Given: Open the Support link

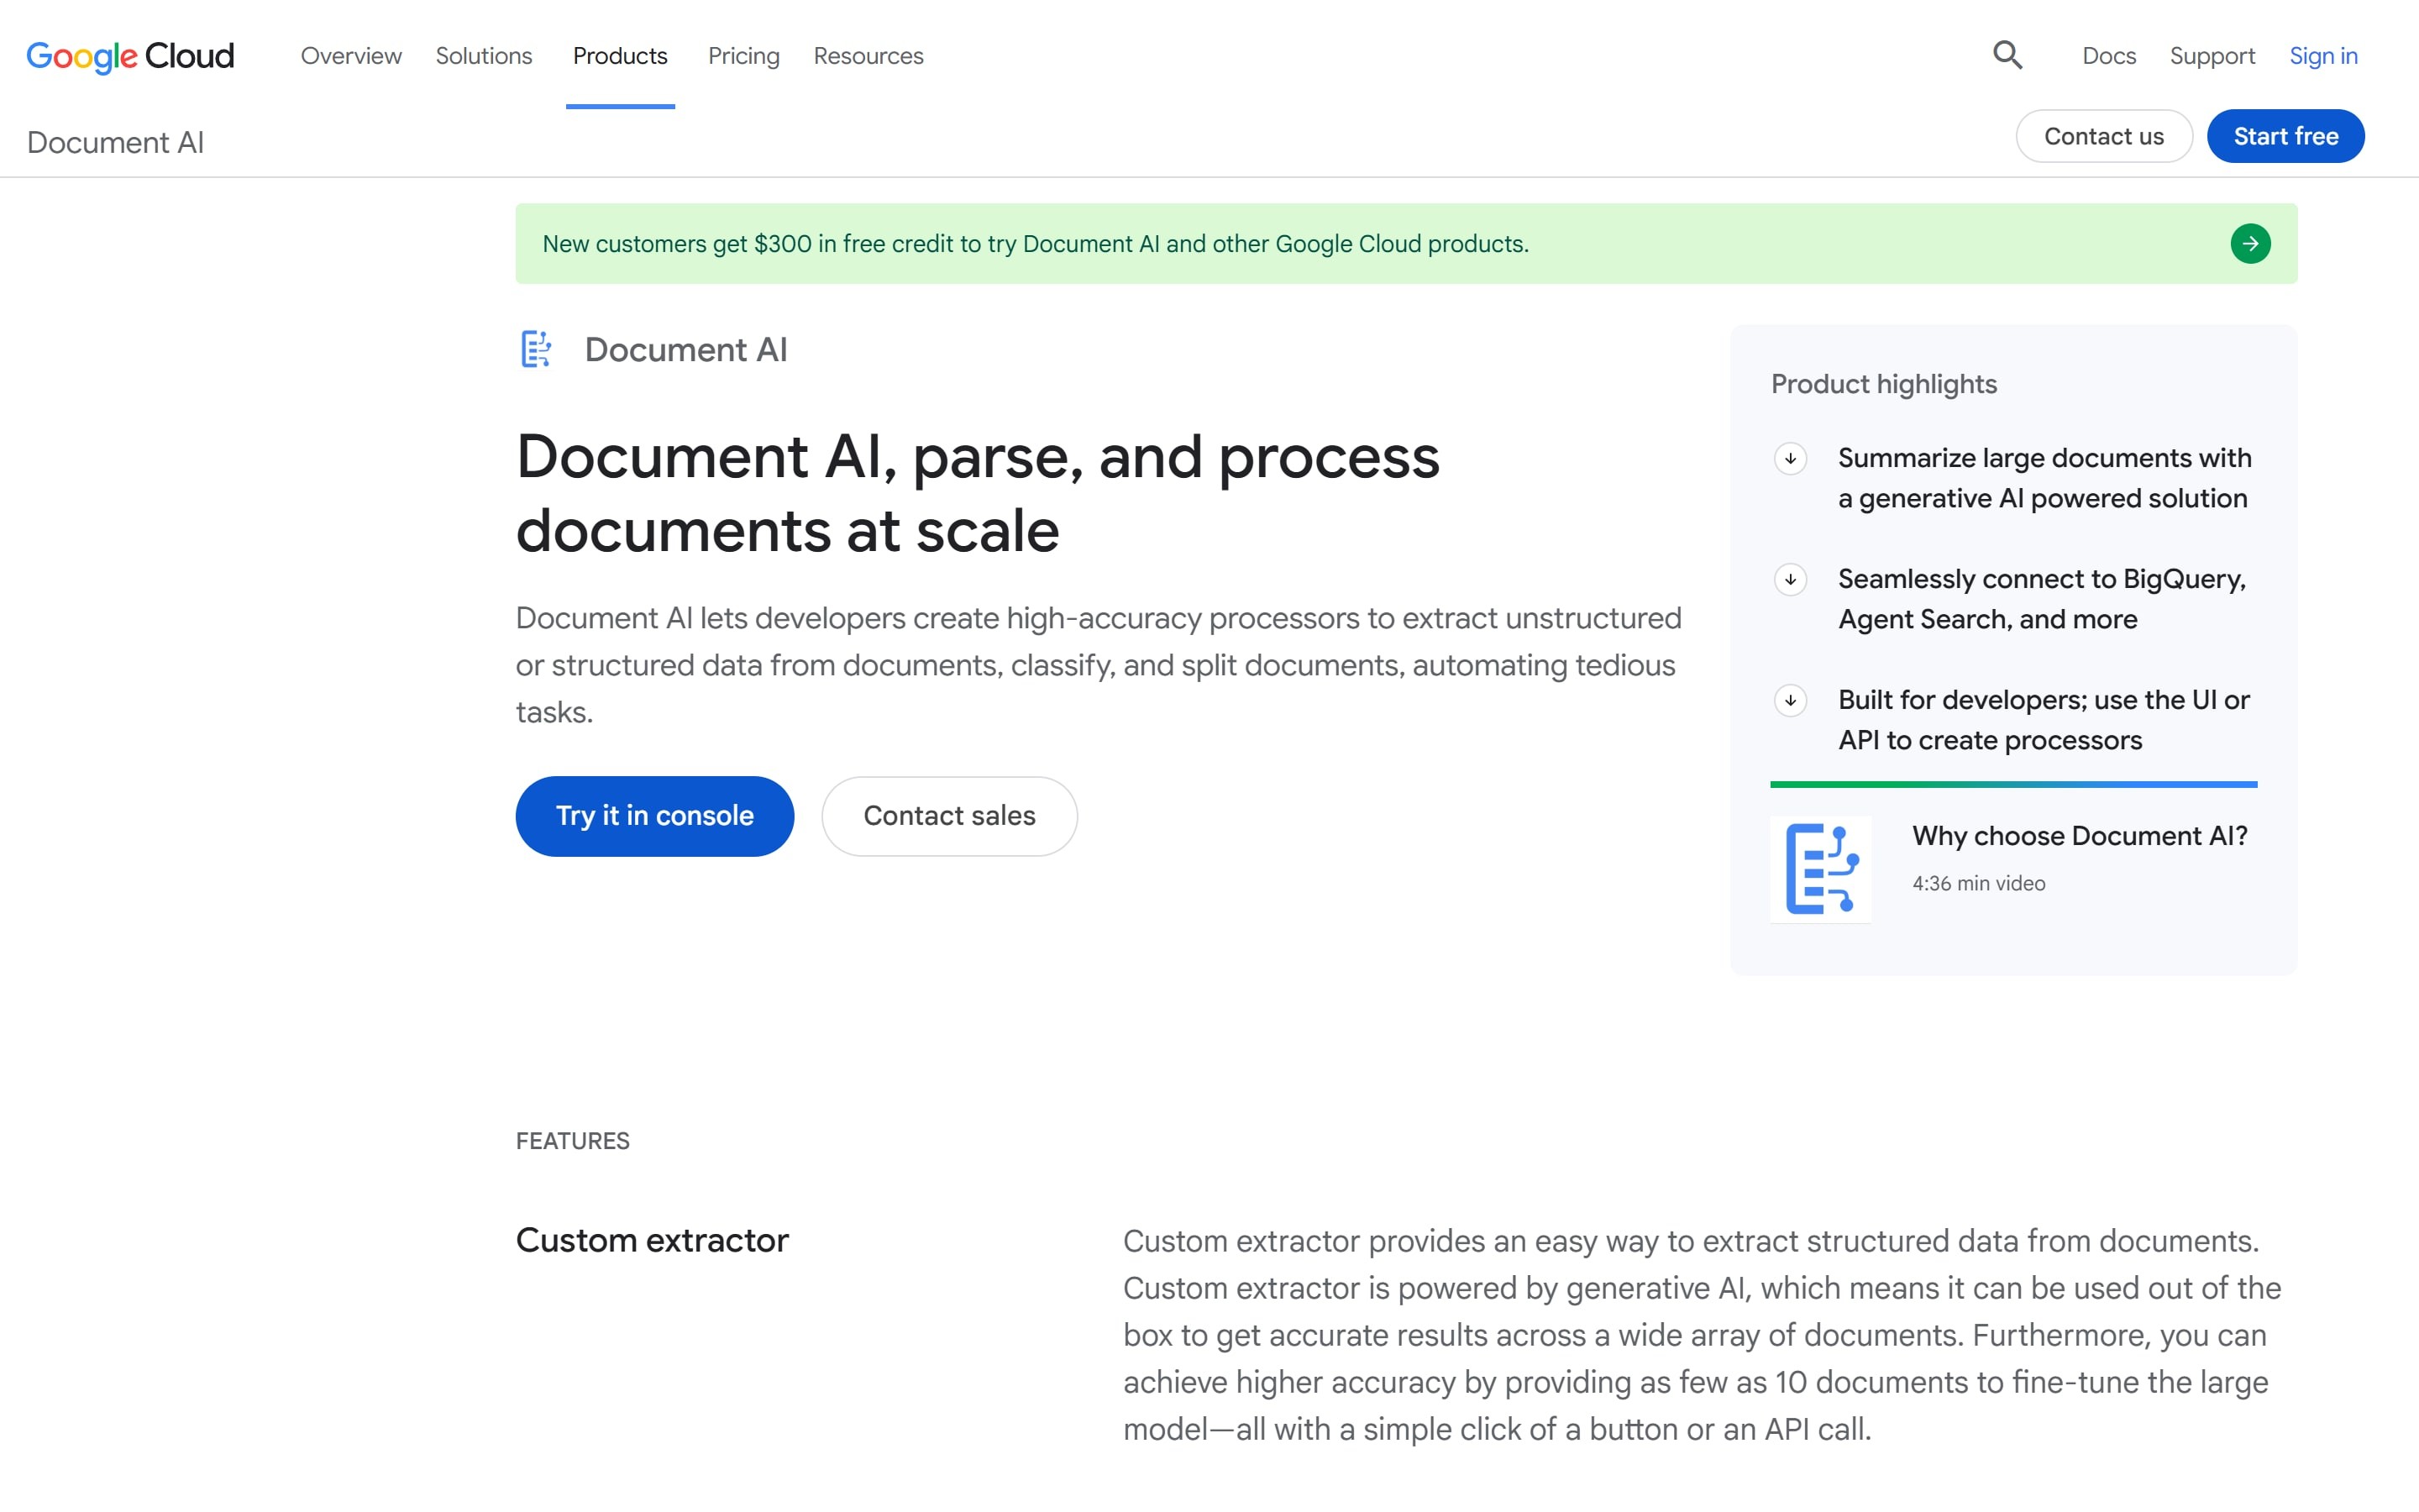Looking at the screenshot, I should (2212, 56).
